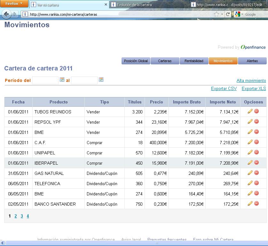The image size is (268, 246).
Task: Click Exportar XLS link
Action: (x=254, y=88)
